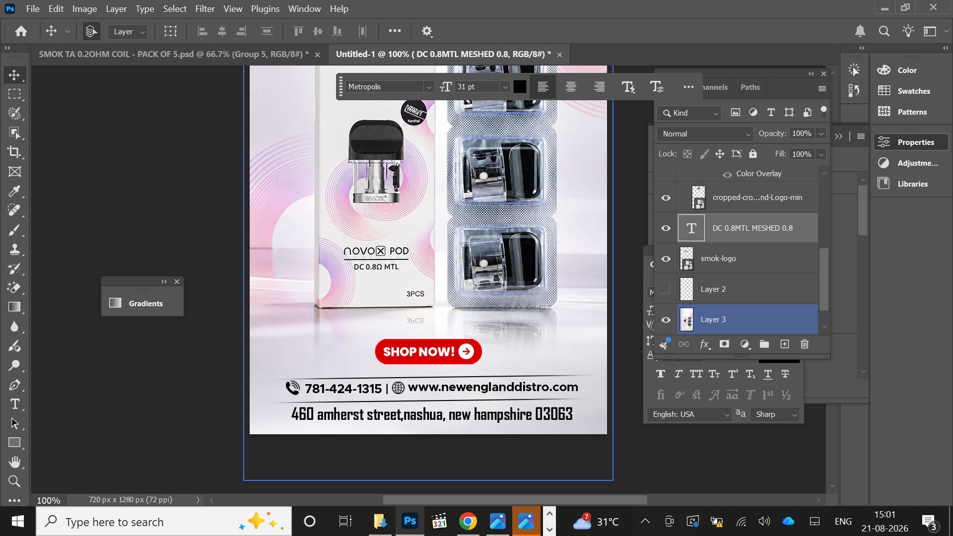The height and width of the screenshot is (536, 953).
Task: Select the Horizontal Type tool
Action: tap(14, 404)
